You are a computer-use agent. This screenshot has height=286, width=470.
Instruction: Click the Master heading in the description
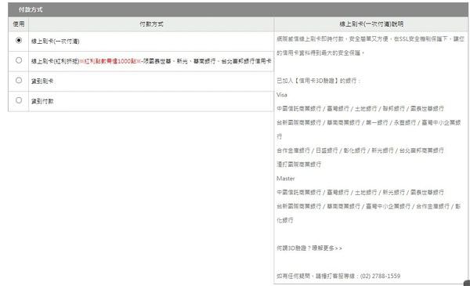tap(285, 179)
